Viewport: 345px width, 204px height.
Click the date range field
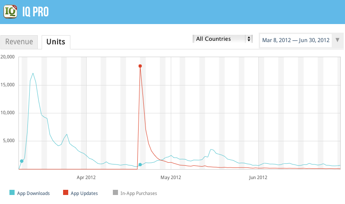(x=296, y=40)
